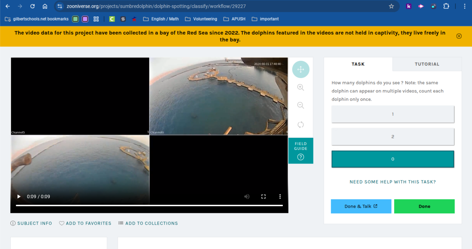472x249 pixels.
Task: Select answer 0 dolphins
Action: pyautogui.click(x=393, y=159)
